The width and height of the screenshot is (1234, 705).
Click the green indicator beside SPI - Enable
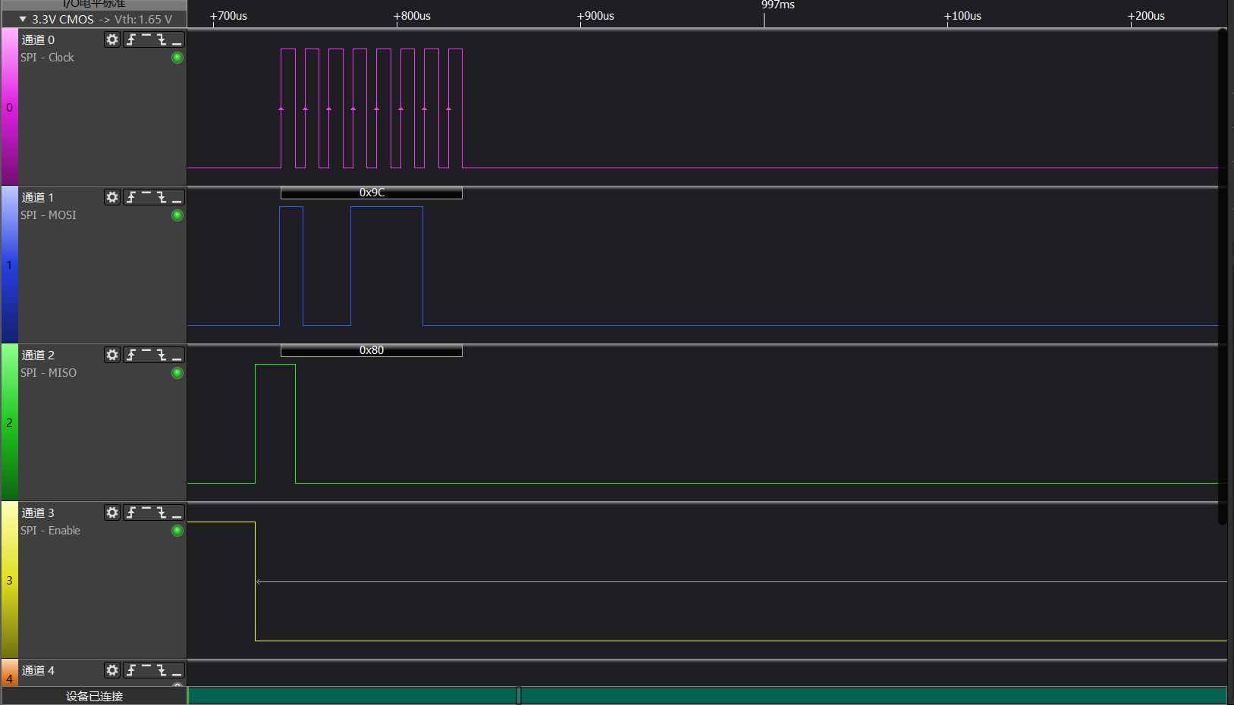coord(177,531)
